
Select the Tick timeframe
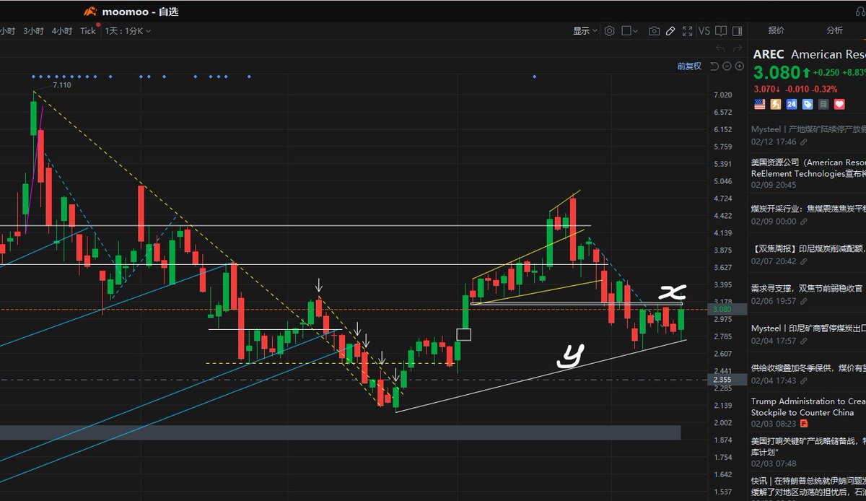(x=88, y=31)
